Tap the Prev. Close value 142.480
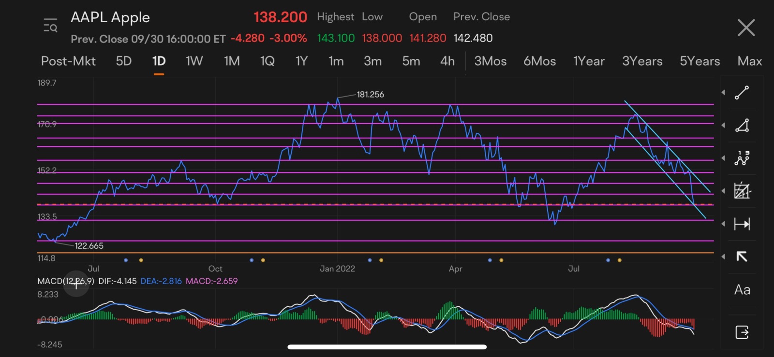 point(473,38)
